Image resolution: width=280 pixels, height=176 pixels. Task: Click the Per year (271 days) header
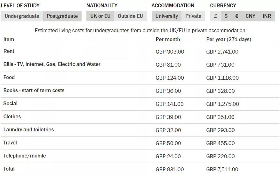pos(228,39)
